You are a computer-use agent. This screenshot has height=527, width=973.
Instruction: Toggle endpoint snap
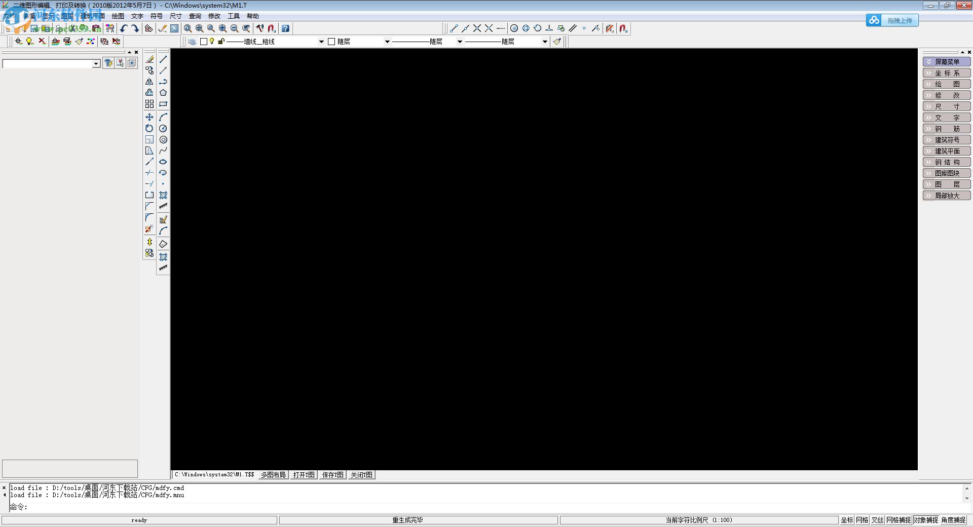point(454,28)
